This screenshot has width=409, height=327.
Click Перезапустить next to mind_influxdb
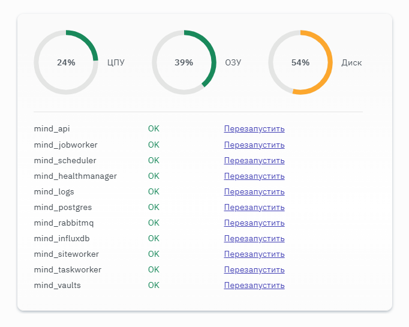click(x=254, y=238)
